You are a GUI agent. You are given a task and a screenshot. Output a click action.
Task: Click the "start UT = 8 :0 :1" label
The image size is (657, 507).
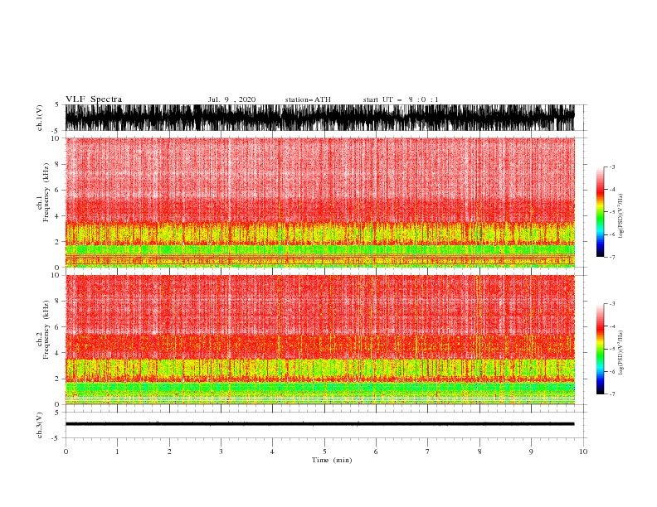point(401,99)
